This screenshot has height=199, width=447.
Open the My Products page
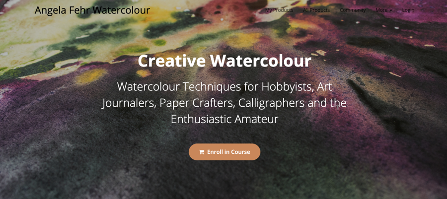pyautogui.click(x=279, y=10)
